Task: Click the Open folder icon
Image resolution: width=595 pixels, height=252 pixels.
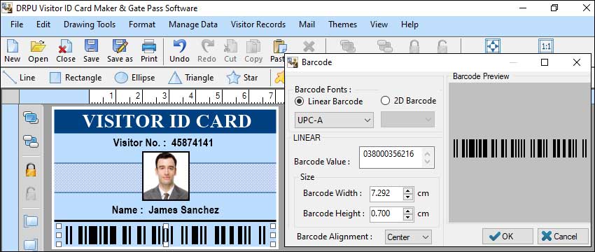Action: click(x=38, y=51)
